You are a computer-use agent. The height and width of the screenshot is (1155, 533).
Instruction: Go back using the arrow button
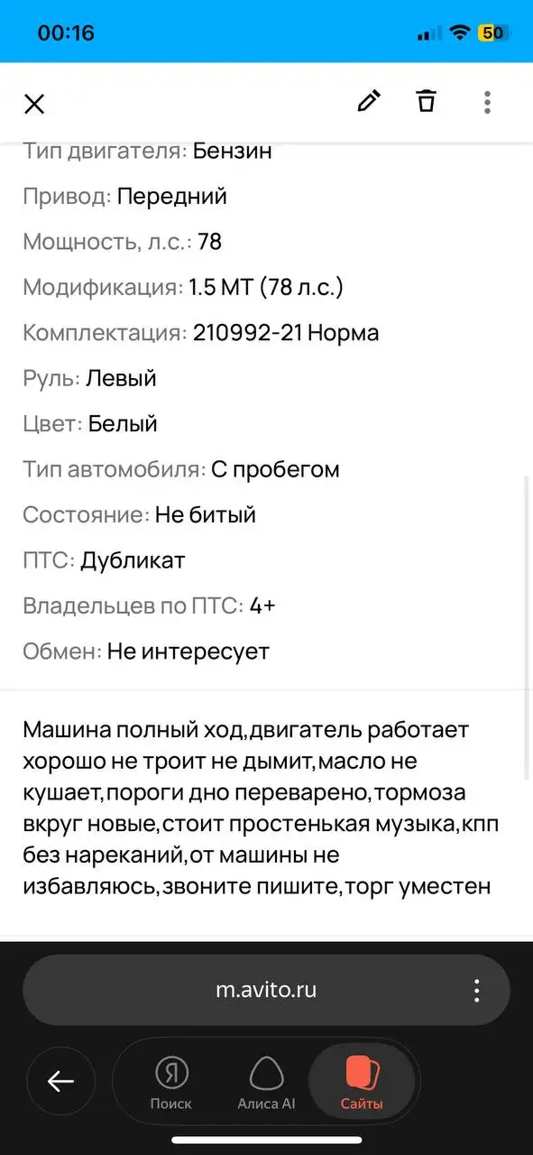(x=60, y=1081)
